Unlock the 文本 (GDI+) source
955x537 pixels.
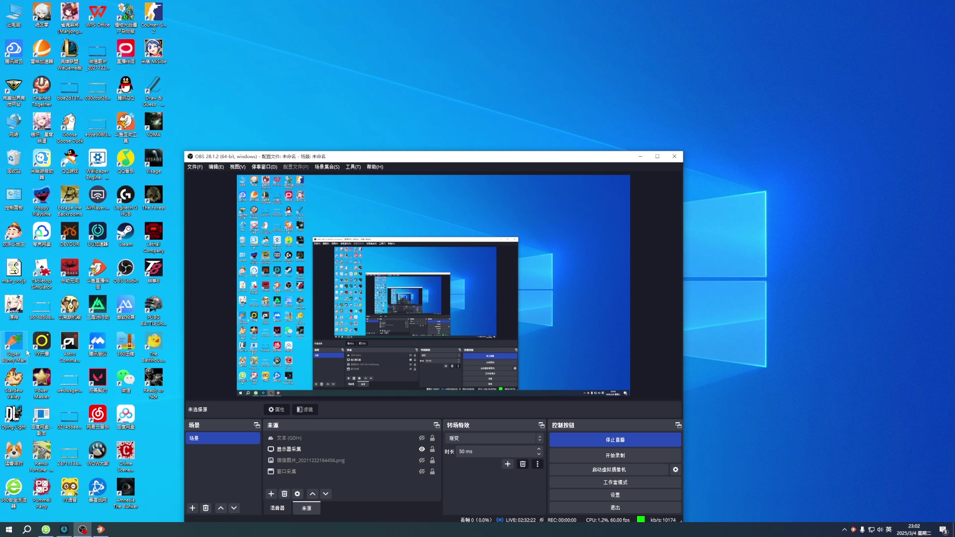click(432, 438)
